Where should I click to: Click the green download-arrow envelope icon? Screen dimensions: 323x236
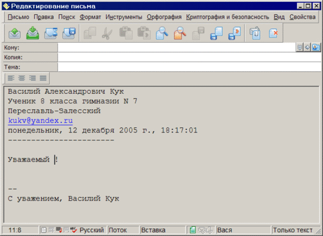[33, 33]
